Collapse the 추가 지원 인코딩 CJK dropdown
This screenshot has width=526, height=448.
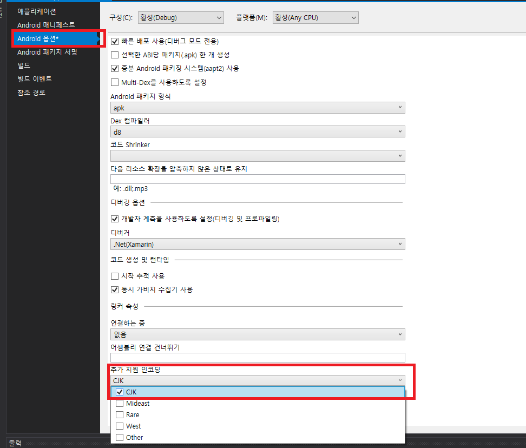[x=258, y=380]
